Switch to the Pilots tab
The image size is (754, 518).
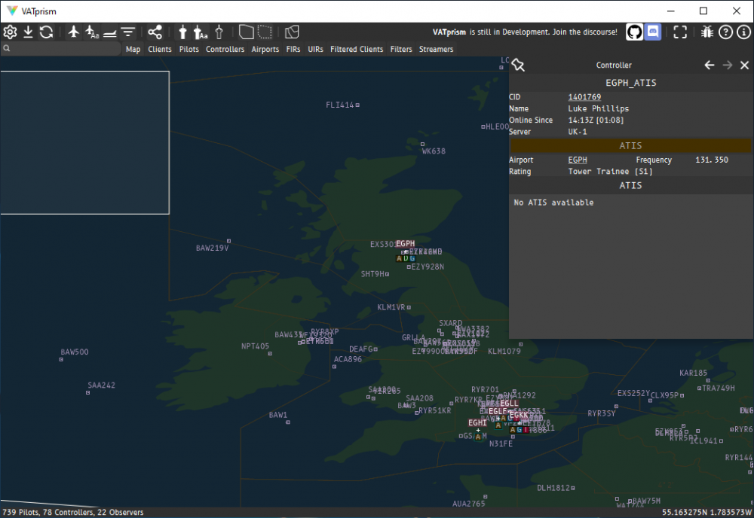(188, 49)
